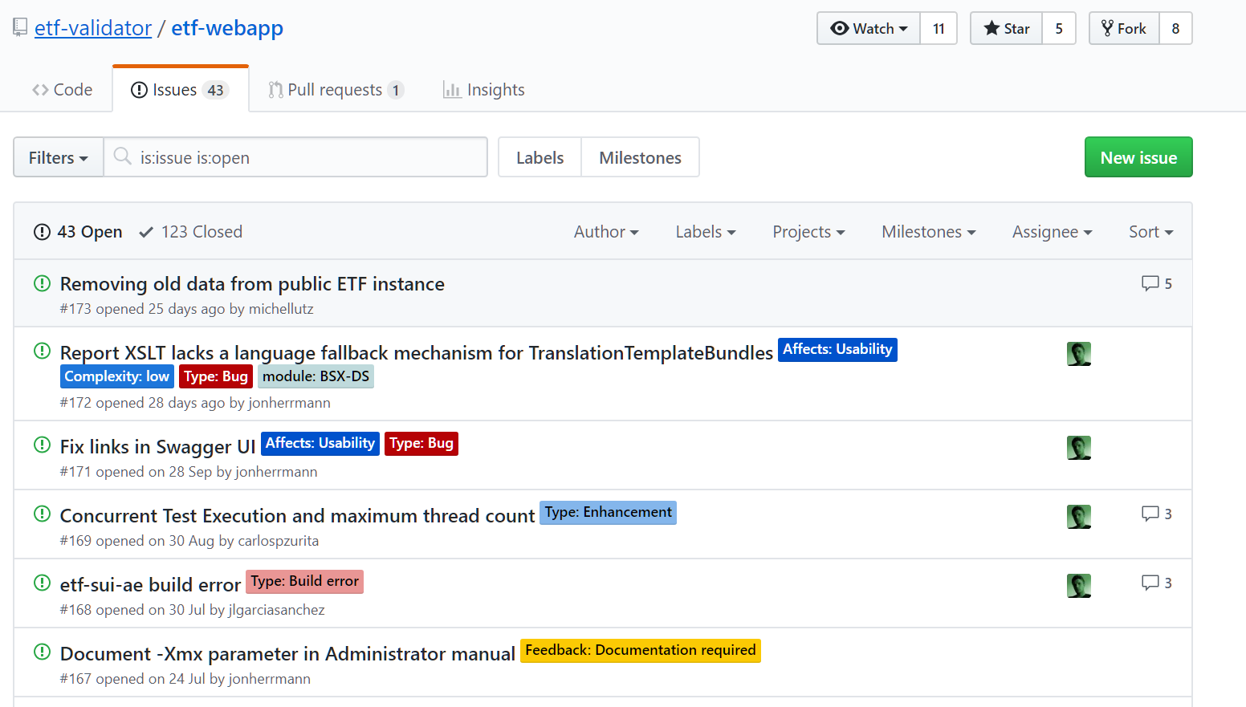Open the Watch dropdown
The image size is (1246, 707).
coord(869,28)
